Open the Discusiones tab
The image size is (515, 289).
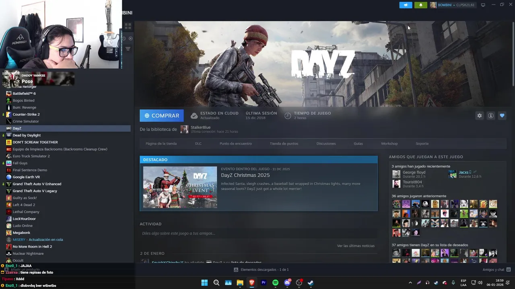point(326,143)
